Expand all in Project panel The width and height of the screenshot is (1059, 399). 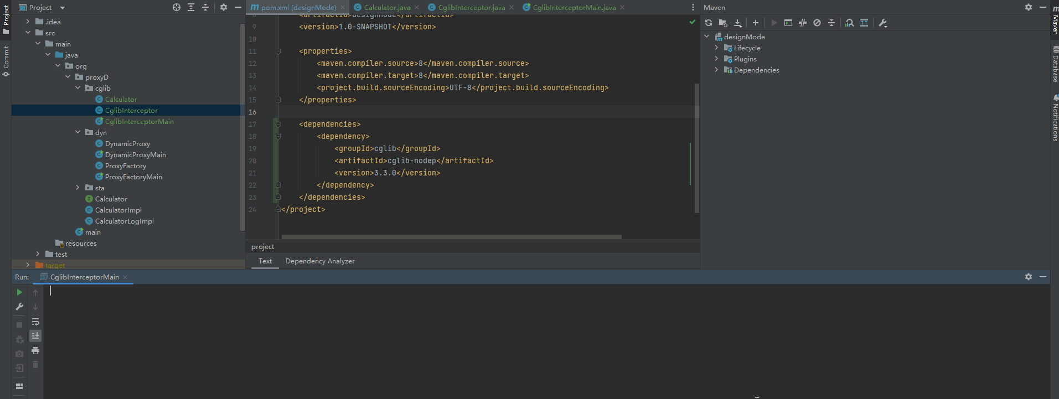point(191,7)
